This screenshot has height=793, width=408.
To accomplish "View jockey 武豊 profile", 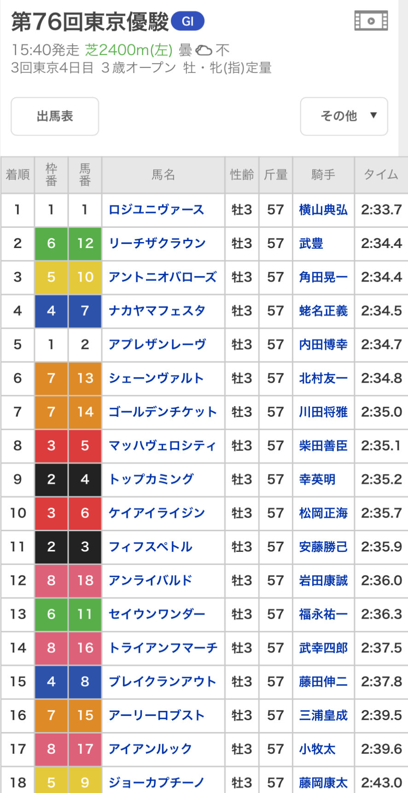I will (311, 243).
